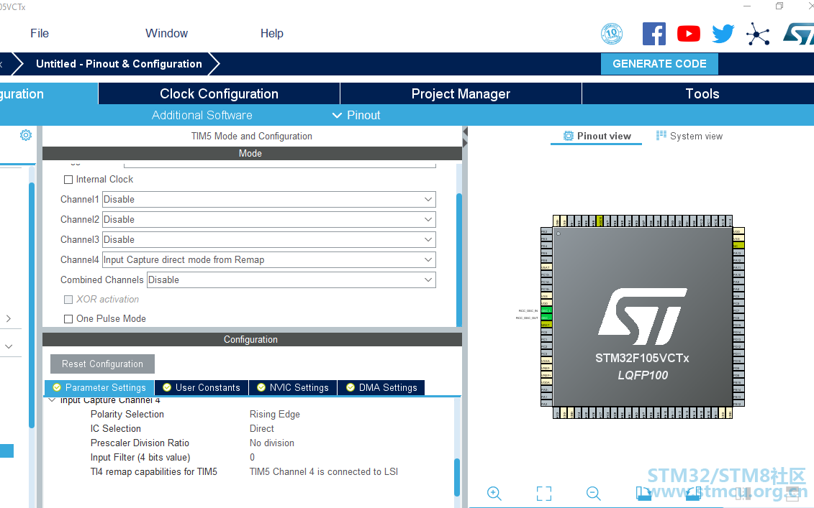Select the green RCC_OSC_IN pin
This screenshot has width=814, height=508.
click(546, 310)
